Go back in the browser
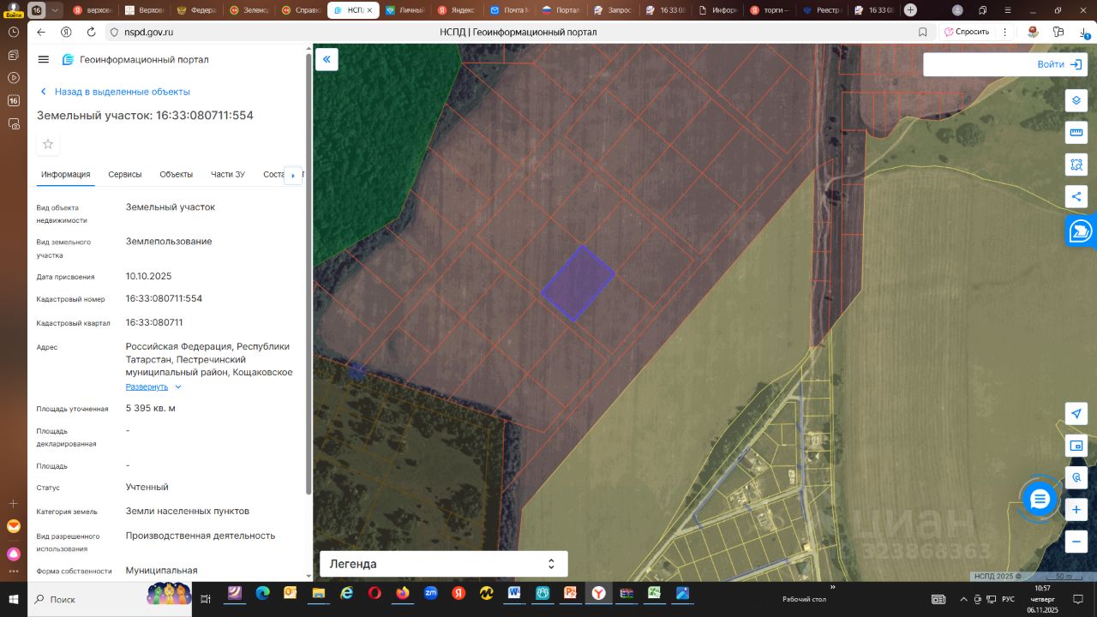Viewport: 1097px width, 617px height. (41, 32)
